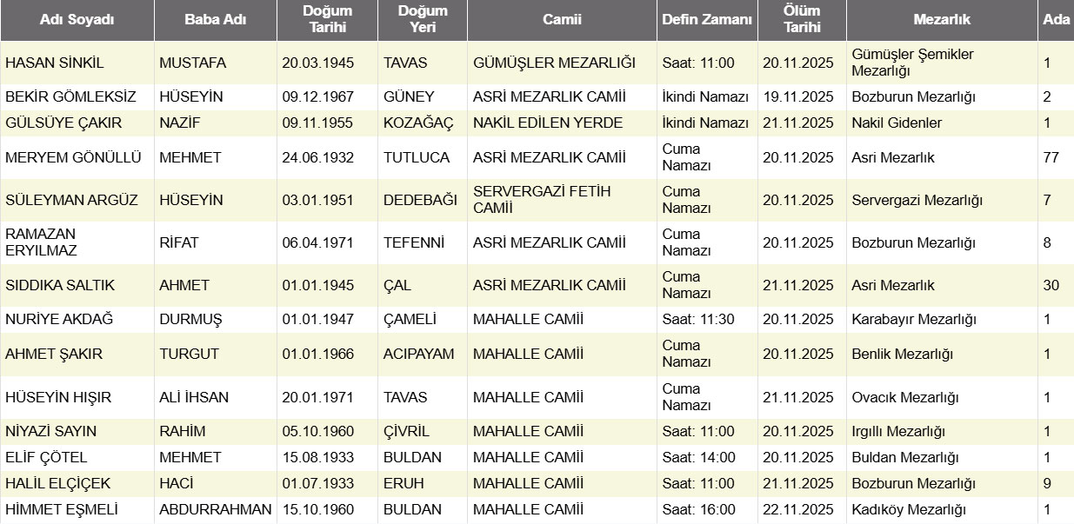Click the MERYEM GÖNÜLLÜ name cell

pos(61,157)
